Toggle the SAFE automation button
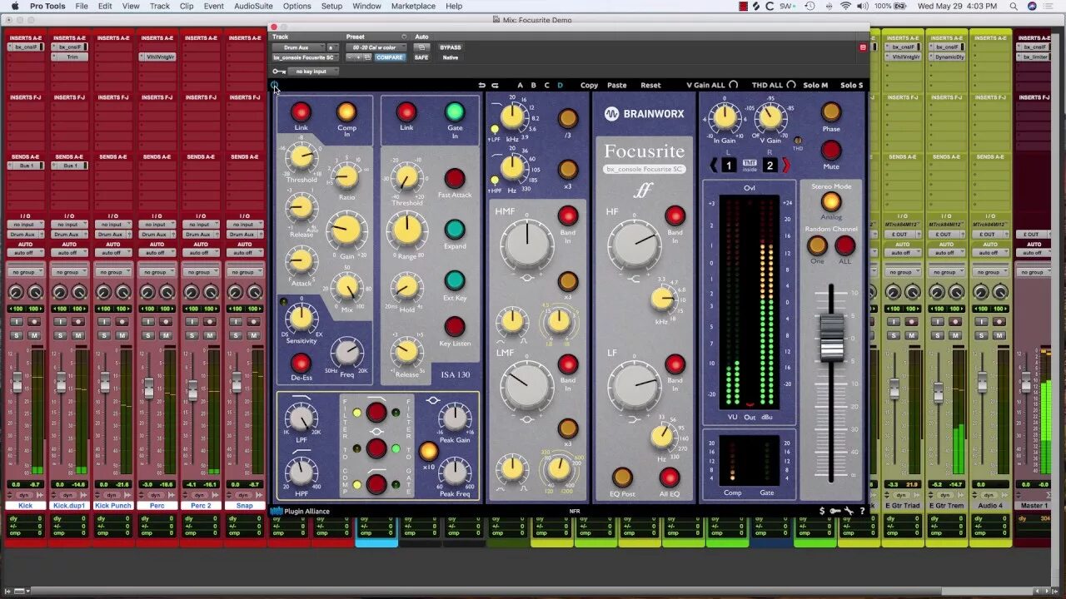Image resolution: width=1066 pixels, height=599 pixels. pyautogui.click(x=421, y=57)
